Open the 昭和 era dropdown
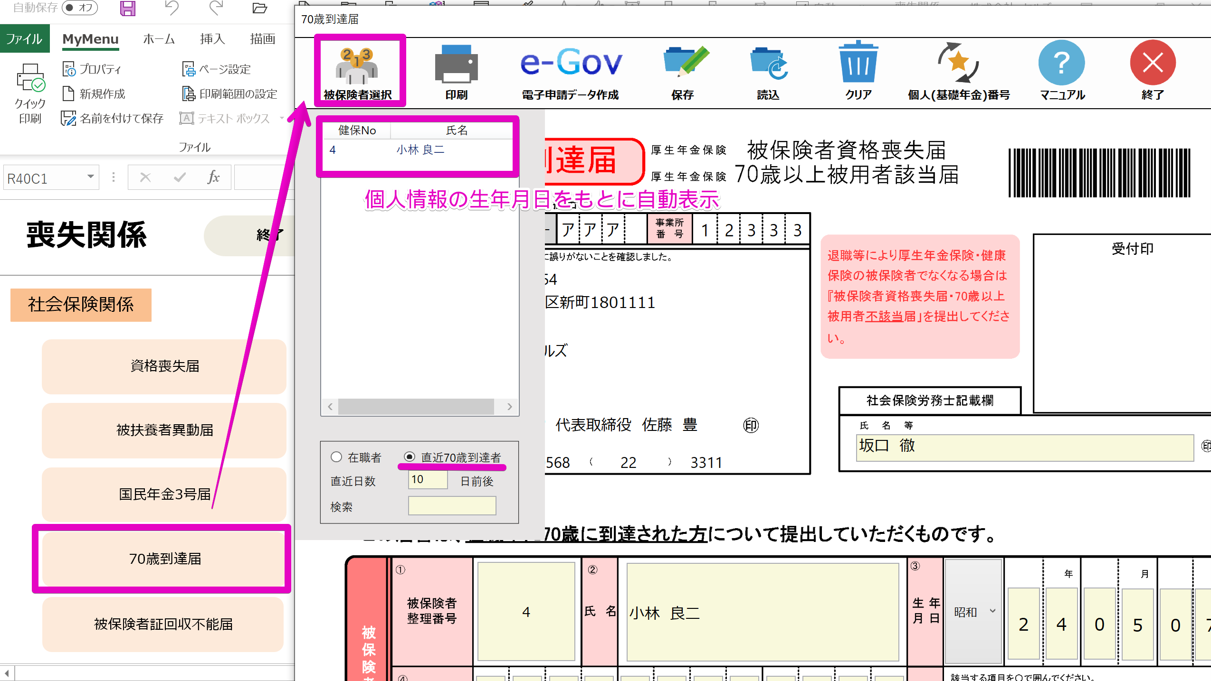 pyautogui.click(x=992, y=611)
